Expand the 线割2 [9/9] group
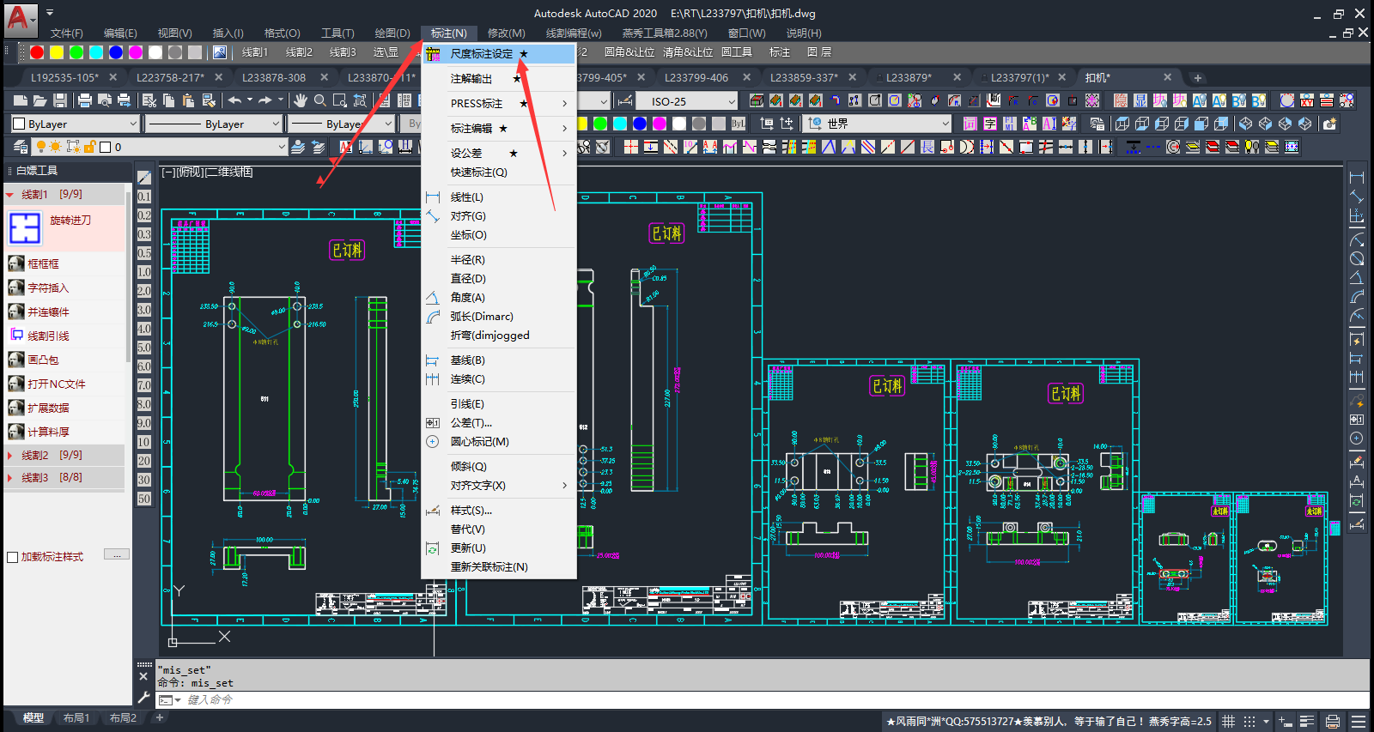1374x732 pixels. tap(9, 455)
